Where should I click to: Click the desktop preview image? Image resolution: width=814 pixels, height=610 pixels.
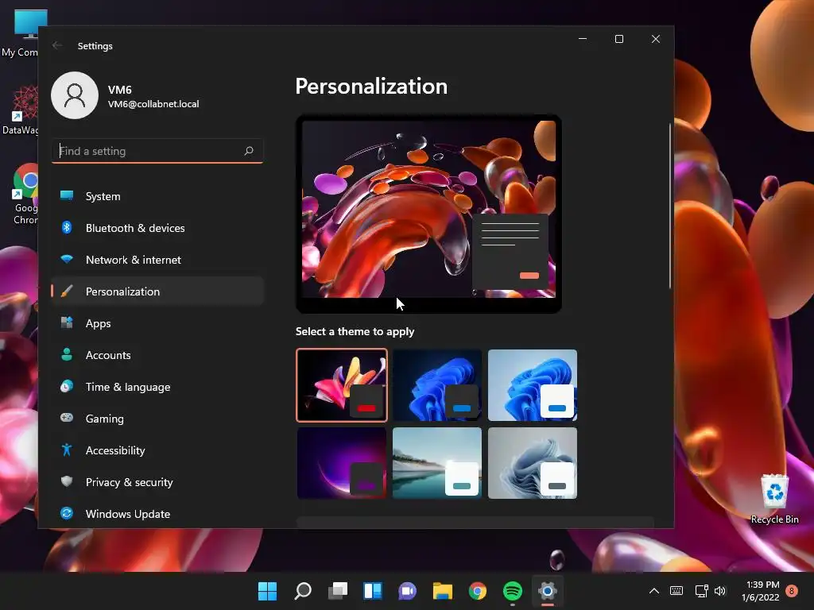pyautogui.click(x=428, y=210)
